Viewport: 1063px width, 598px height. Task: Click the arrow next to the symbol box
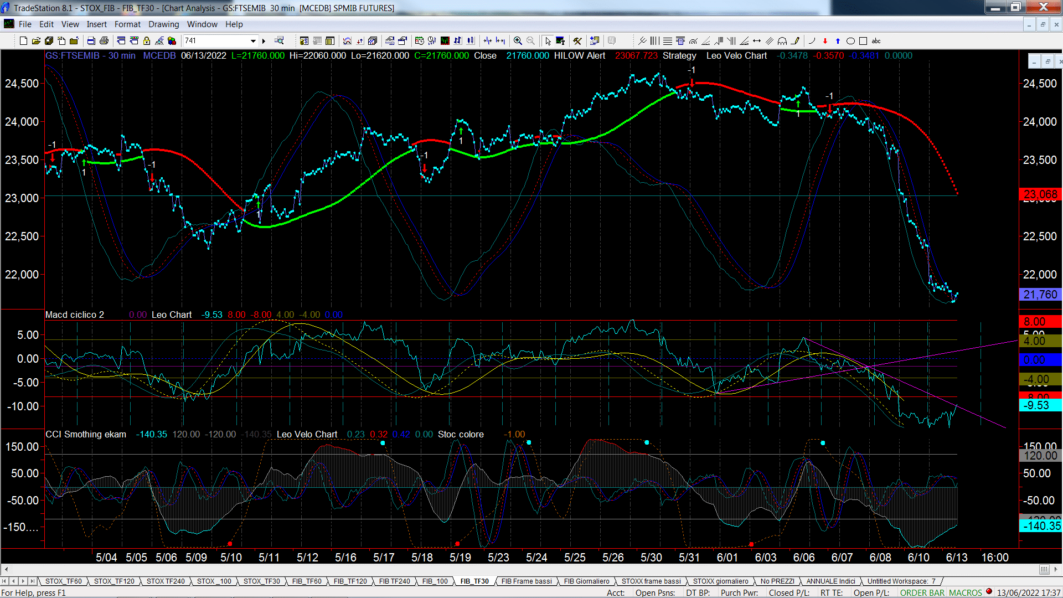coord(264,40)
